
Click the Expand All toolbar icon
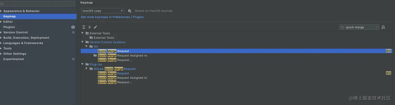84,27
